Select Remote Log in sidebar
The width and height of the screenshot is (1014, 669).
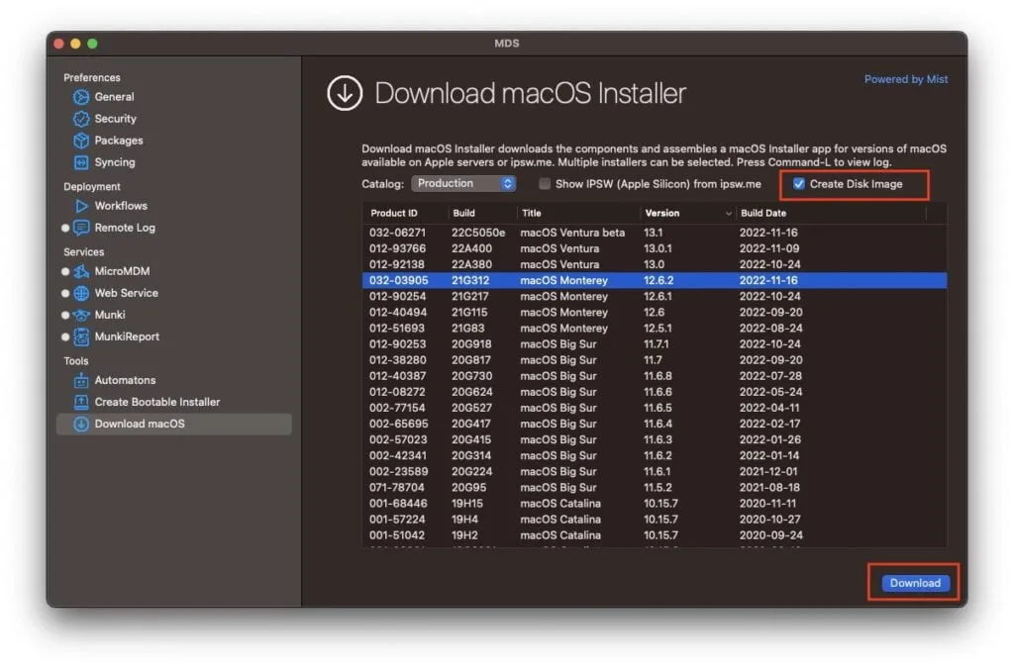(125, 228)
